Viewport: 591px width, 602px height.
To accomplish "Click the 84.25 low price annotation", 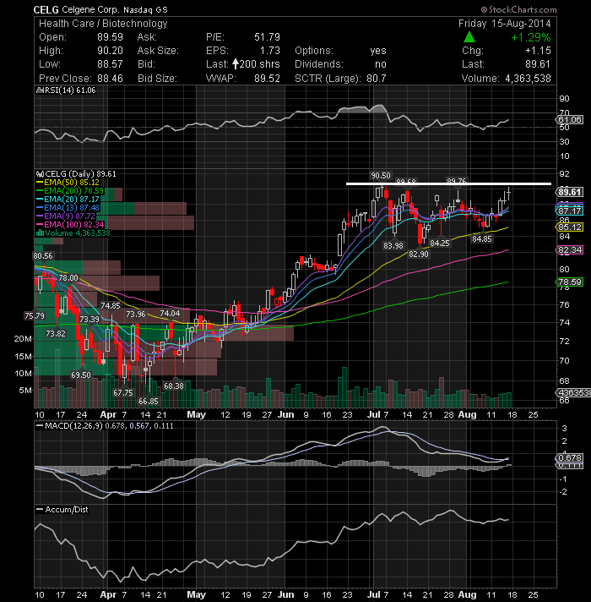I will point(440,243).
